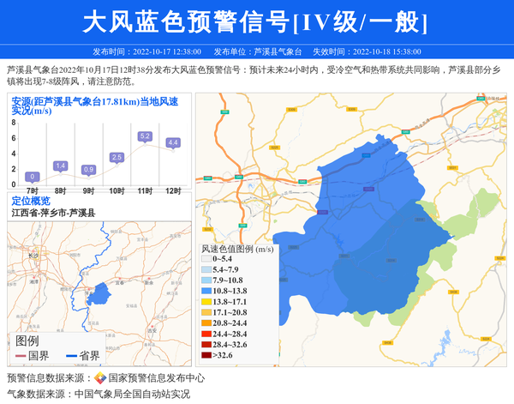Click the 0~5.4 legend color swatch
Screen dimensions: 514x404
point(206,259)
